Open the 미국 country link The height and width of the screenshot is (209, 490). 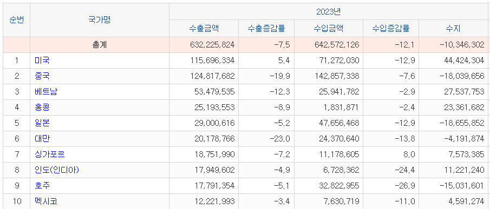click(42, 60)
